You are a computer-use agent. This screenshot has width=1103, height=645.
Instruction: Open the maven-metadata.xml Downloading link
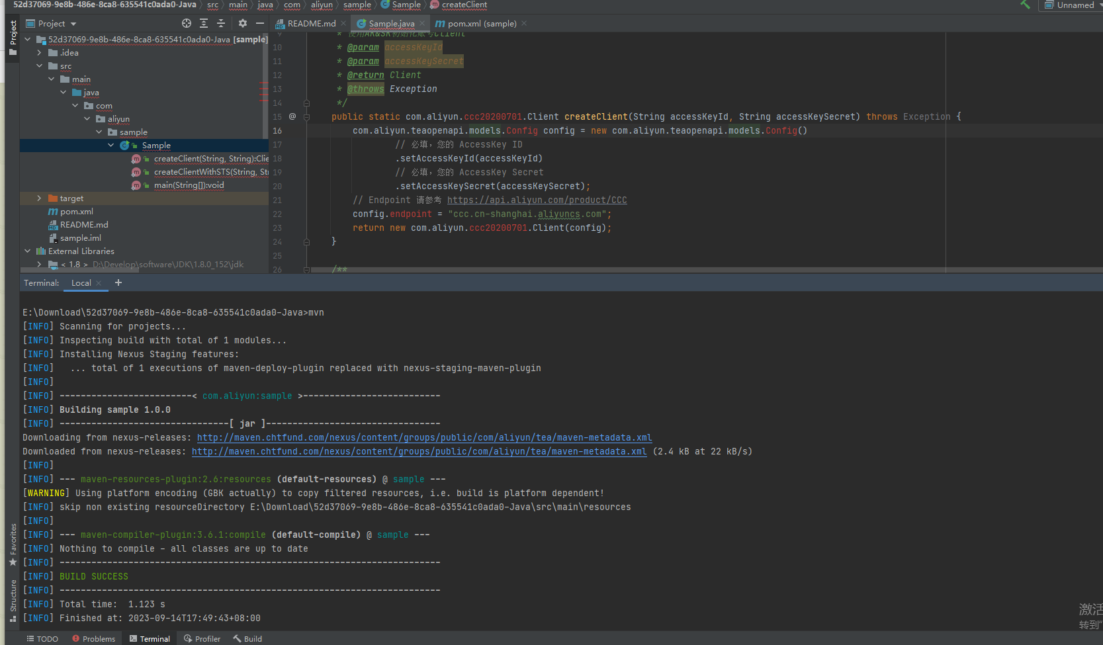[423, 437]
